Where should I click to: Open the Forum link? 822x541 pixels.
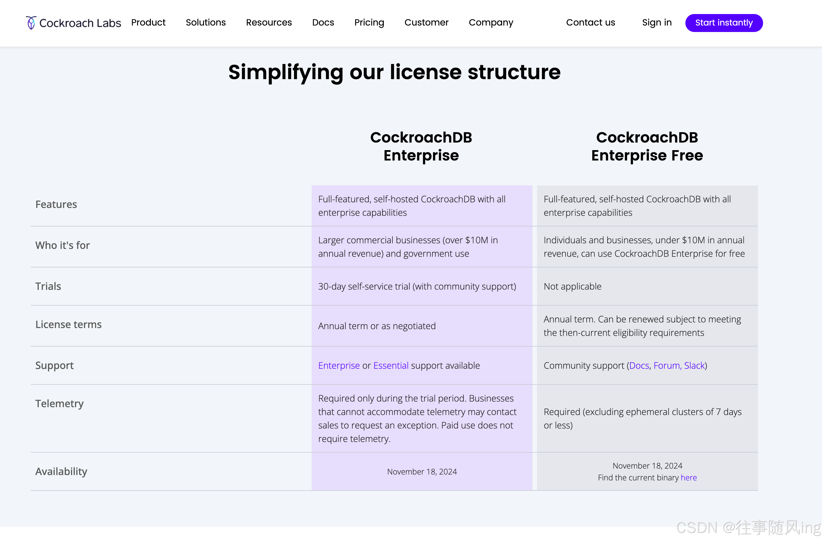pos(666,365)
